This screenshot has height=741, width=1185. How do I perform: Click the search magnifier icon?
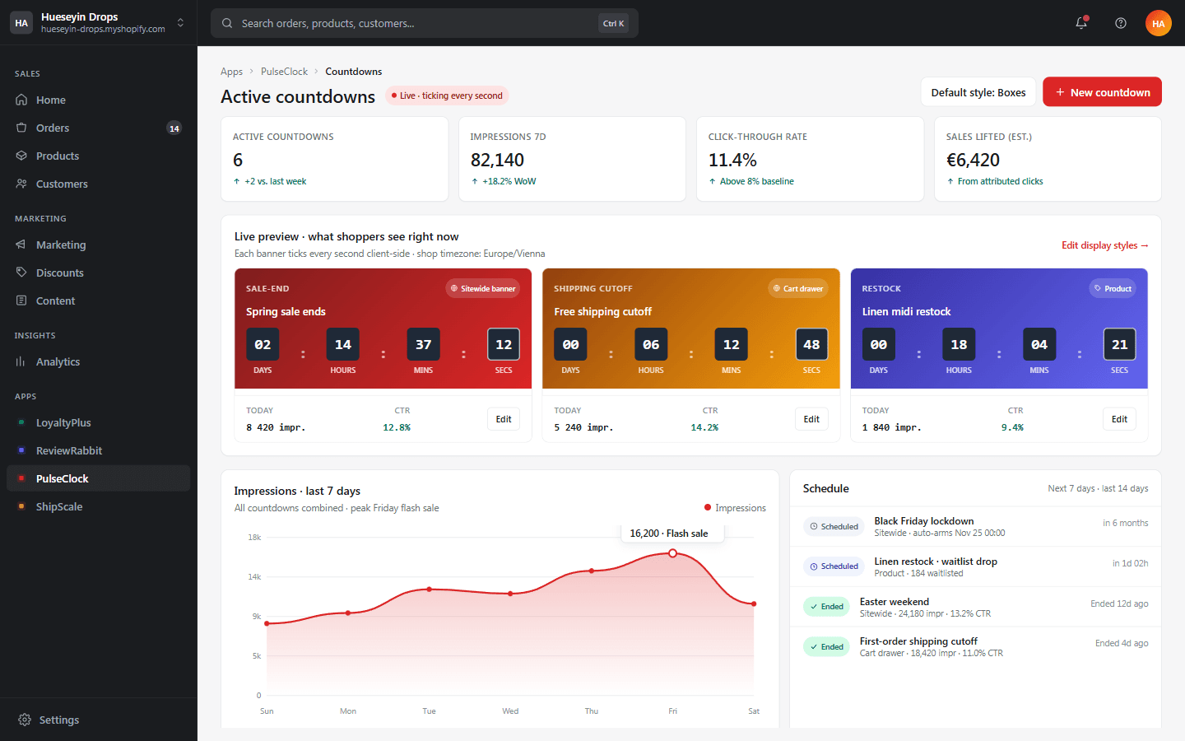pos(227,23)
